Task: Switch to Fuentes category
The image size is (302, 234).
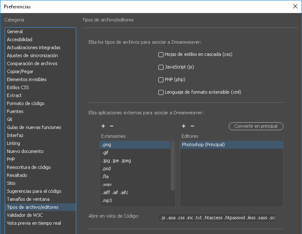Action: (x=40, y=111)
